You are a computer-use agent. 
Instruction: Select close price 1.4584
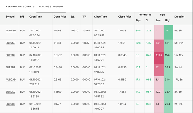tap(122, 92)
